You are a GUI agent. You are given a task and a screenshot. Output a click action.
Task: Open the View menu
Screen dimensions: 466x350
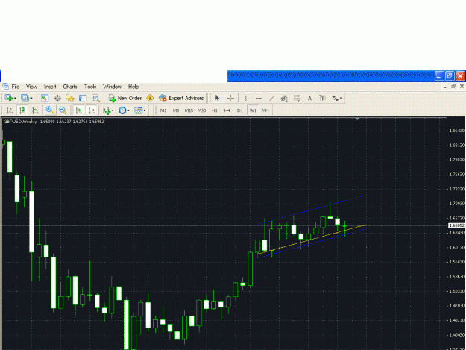click(x=31, y=87)
